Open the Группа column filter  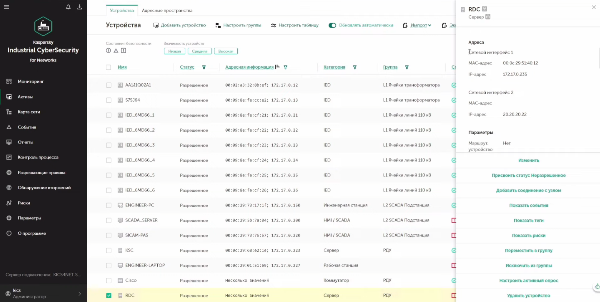[407, 67]
